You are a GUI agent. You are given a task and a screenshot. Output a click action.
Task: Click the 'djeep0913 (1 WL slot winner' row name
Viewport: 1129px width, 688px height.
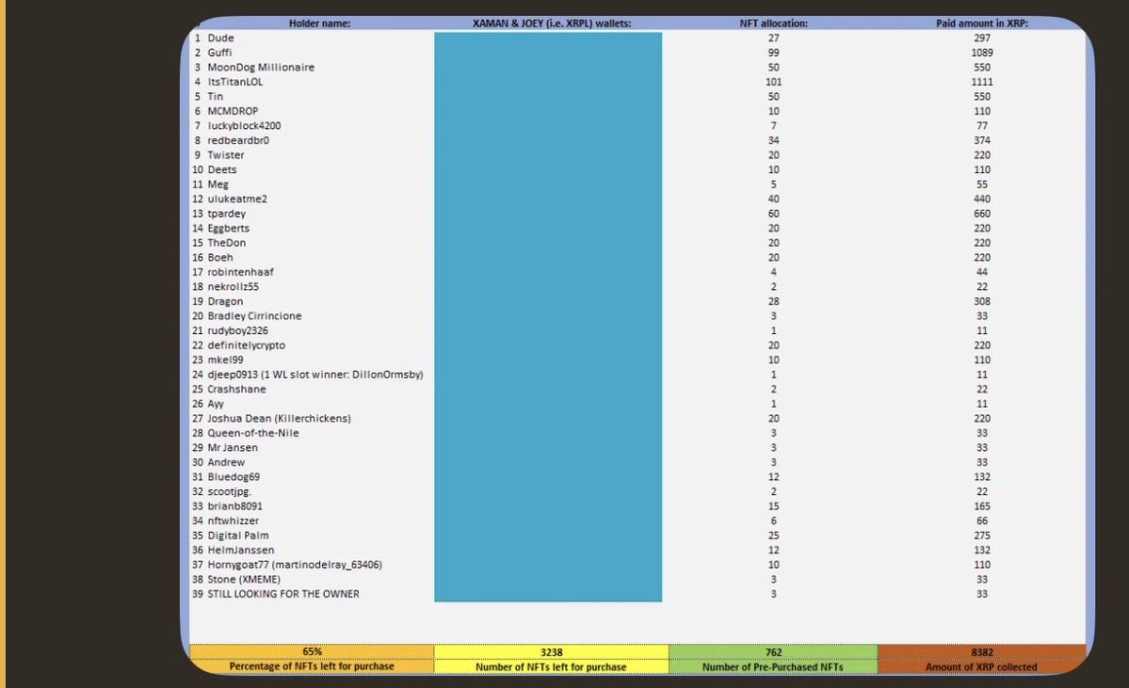(315, 375)
